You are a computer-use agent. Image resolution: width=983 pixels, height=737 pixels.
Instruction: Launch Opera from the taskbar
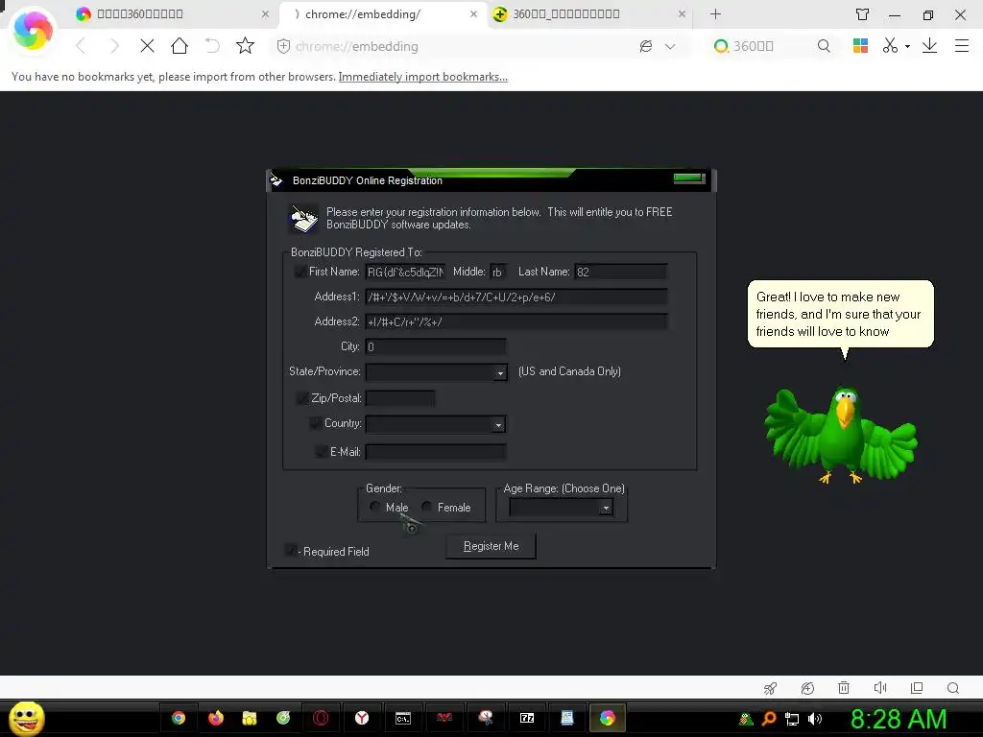pyautogui.click(x=321, y=718)
